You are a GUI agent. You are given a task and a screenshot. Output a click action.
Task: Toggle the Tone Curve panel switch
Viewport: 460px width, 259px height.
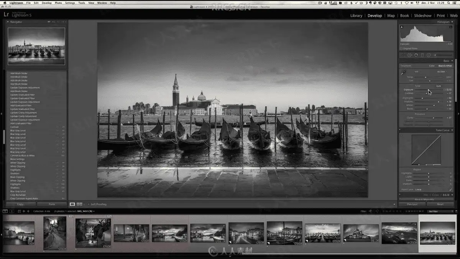click(399, 129)
